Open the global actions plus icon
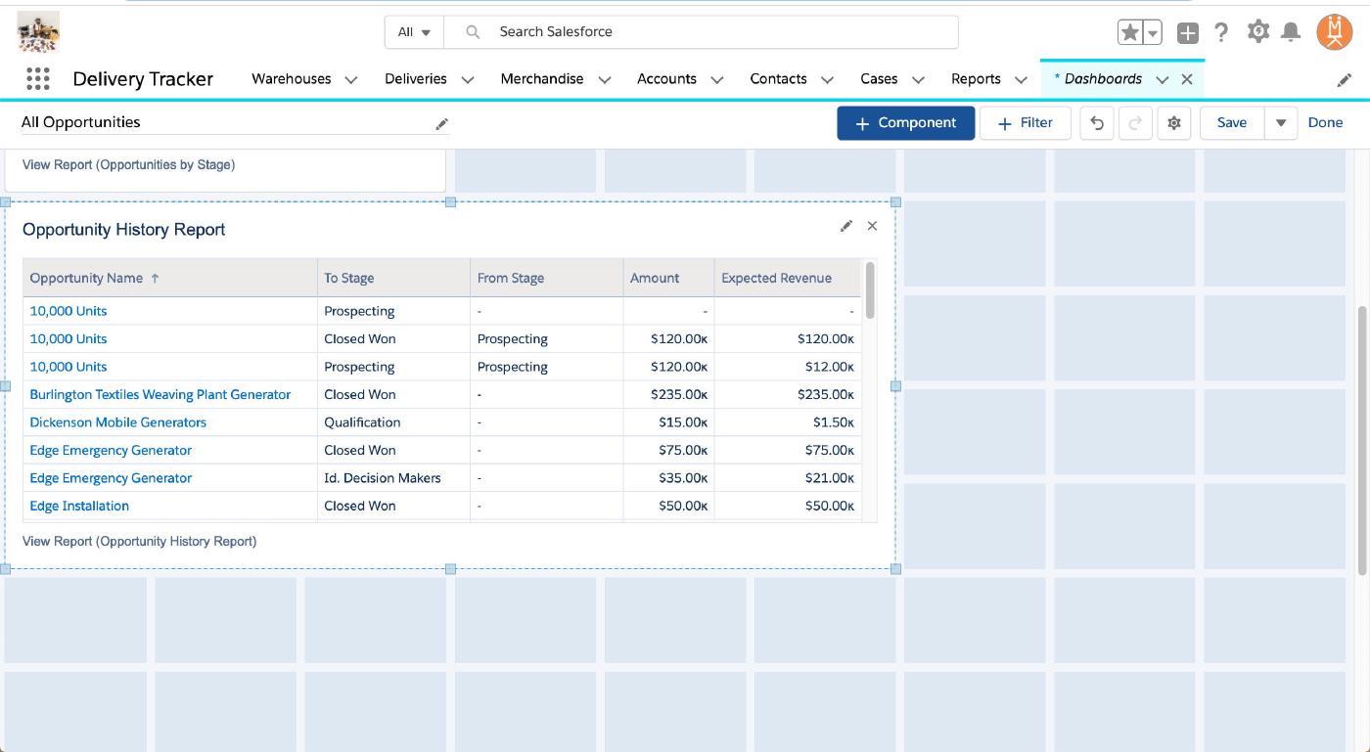1370x752 pixels. (x=1187, y=32)
